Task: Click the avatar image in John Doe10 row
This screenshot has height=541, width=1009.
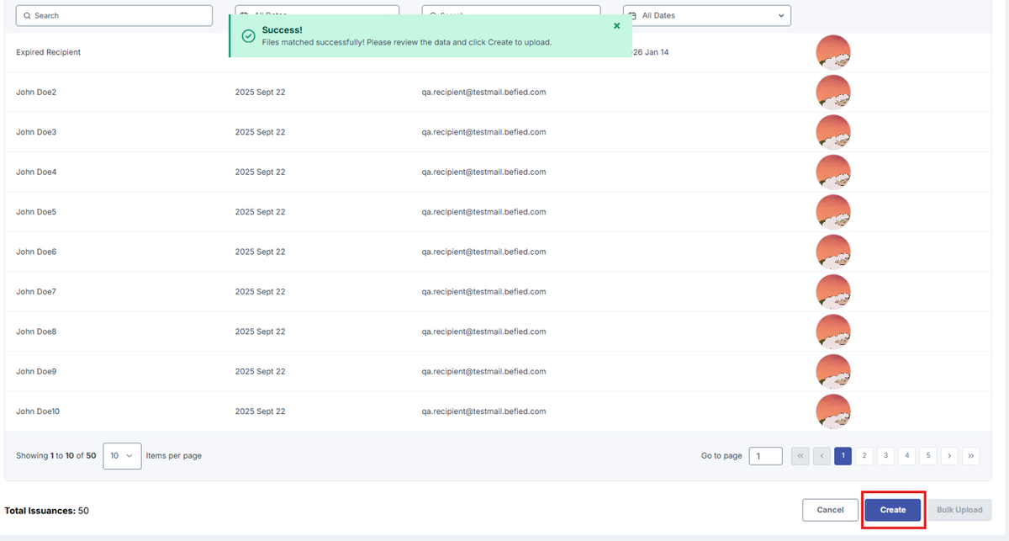Action: tap(833, 411)
